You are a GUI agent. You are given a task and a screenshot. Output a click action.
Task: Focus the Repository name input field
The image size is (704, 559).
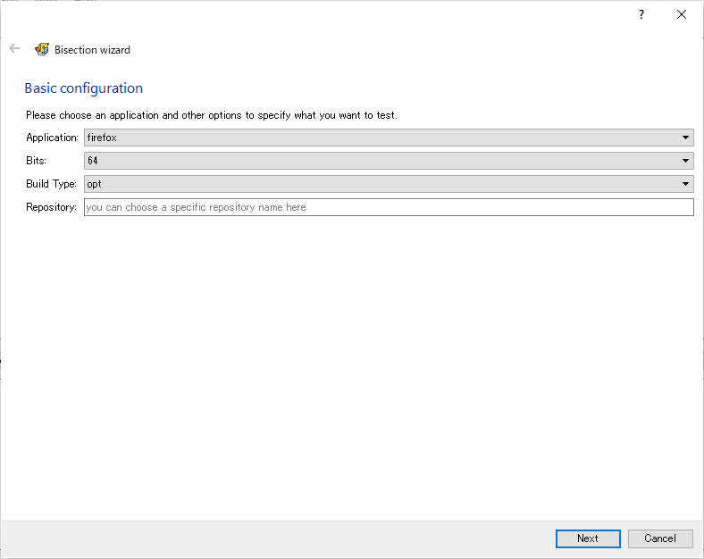[x=389, y=207]
